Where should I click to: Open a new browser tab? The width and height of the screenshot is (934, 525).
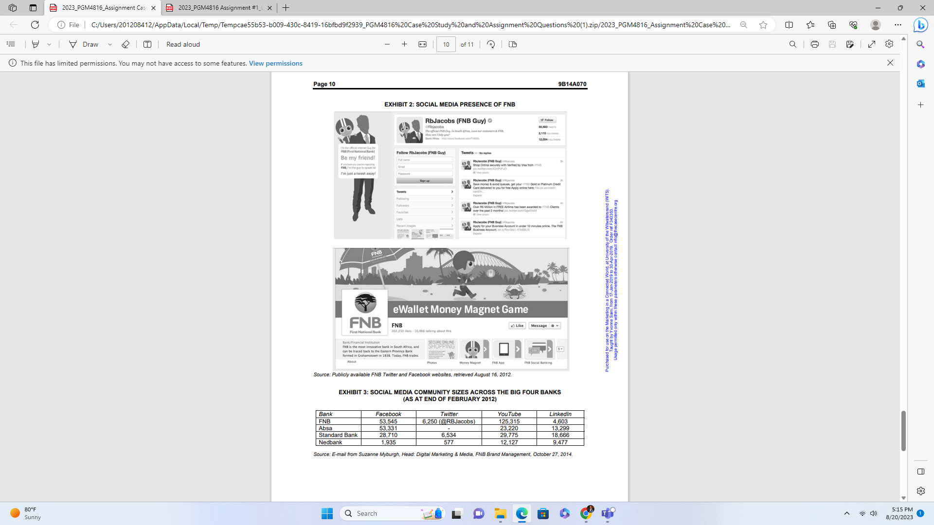click(286, 8)
